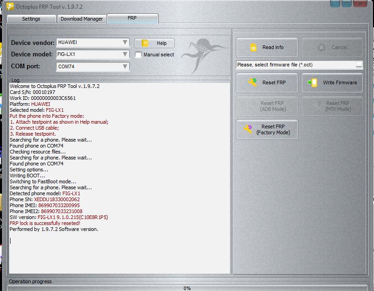374x291 pixels.
Task: Open the Download Manager tab
Action: [x=82, y=19]
